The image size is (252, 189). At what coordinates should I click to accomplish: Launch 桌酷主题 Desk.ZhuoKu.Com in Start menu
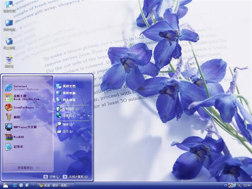(x=22, y=97)
